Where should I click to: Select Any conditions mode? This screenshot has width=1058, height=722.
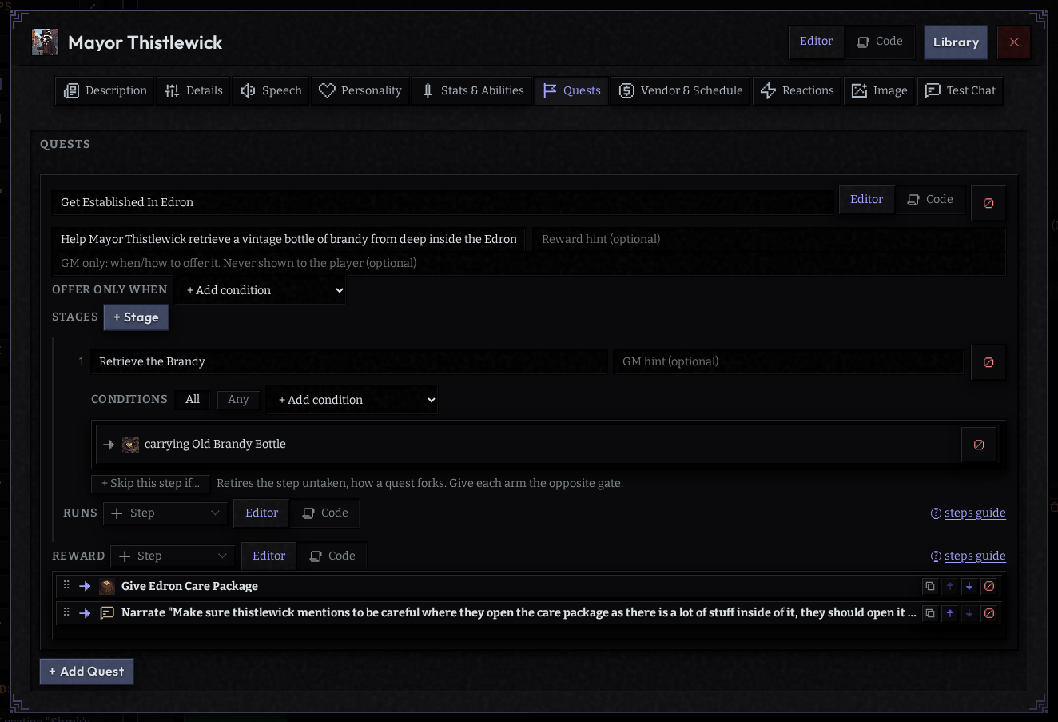pos(238,399)
